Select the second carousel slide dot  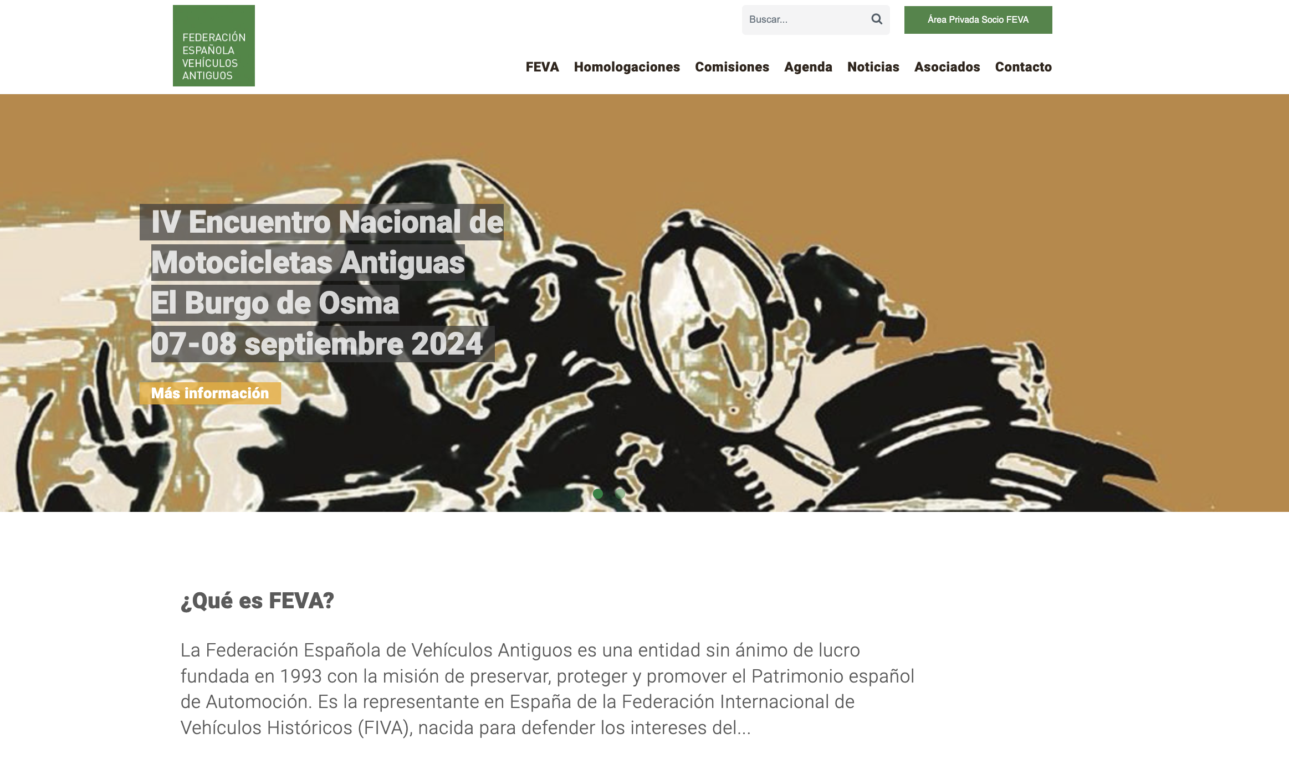(620, 494)
